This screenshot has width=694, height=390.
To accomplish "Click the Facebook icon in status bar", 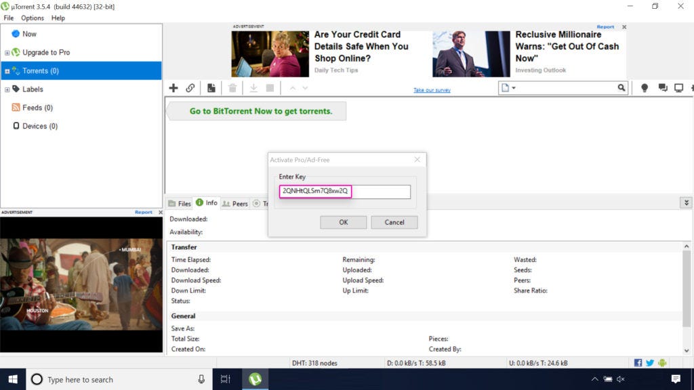I will 638,363.
